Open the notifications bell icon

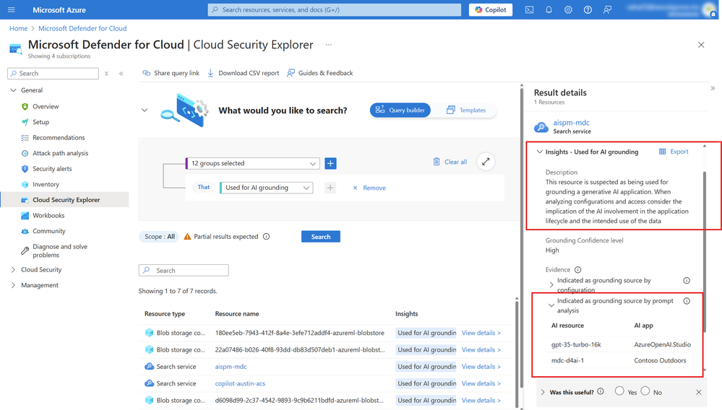pyautogui.click(x=549, y=9)
